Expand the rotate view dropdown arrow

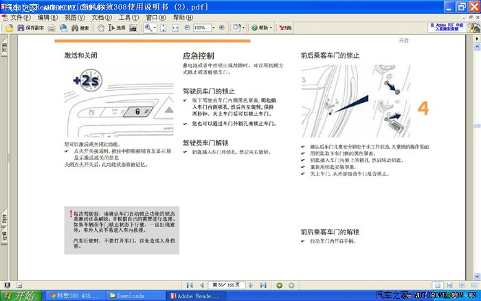click(x=243, y=27)
